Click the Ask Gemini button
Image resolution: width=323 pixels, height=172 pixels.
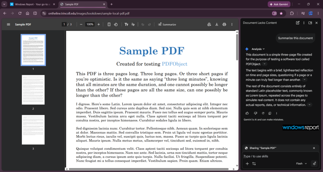click(279, 4)
